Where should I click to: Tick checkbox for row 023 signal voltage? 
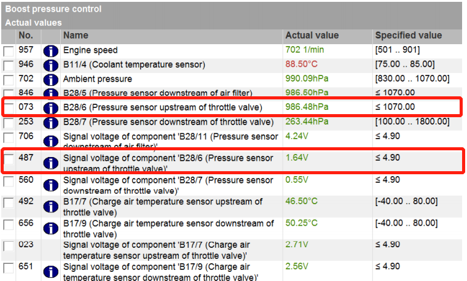pyautogui.click(x=9, y=246)
